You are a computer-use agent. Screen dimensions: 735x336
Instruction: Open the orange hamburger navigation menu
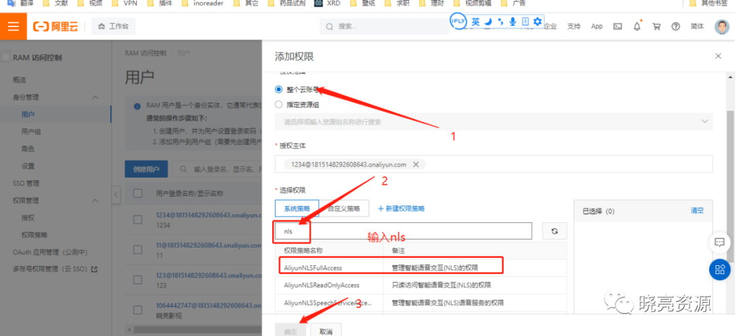point(13,27)
